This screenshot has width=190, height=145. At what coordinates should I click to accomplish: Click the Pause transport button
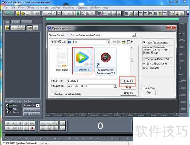[20, 123]
